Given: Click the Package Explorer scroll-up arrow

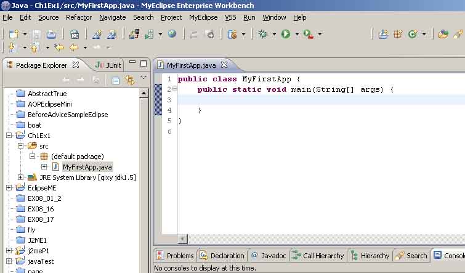Looking at the screenshot, I should point(144,93).
